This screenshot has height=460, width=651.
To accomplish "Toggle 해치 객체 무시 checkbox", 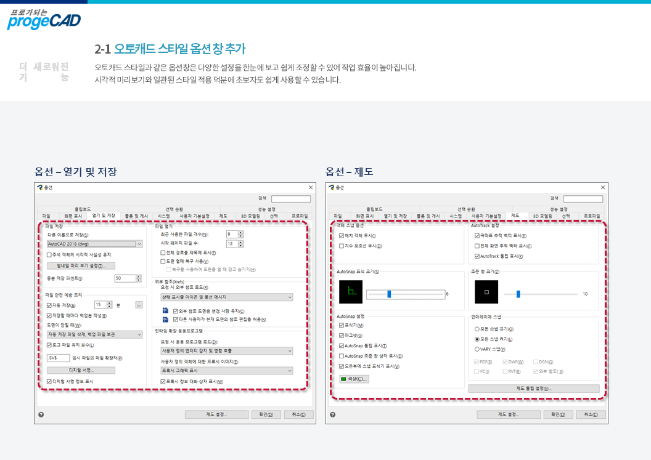I will [342, 236].
